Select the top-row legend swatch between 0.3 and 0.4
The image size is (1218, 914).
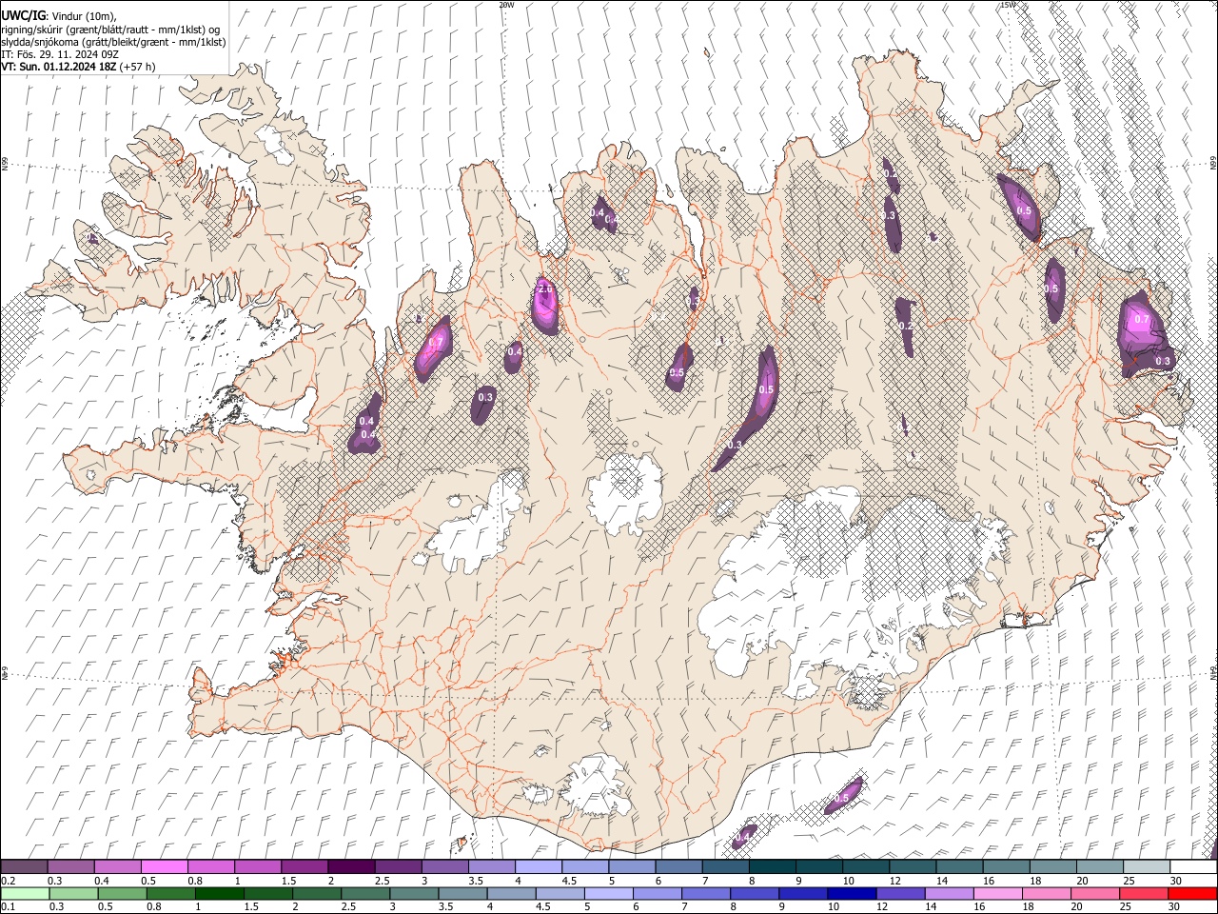point(71,867)
